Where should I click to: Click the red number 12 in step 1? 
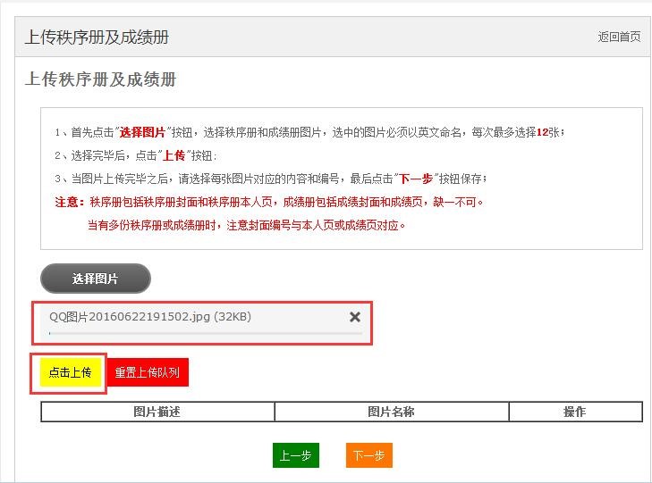[541, 132]
